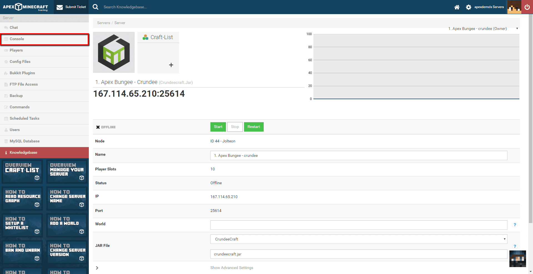Image resolution: width=533 pixels, height=274 pixels.
Task: Open Console in the sidebar
Action: [44, 39]
